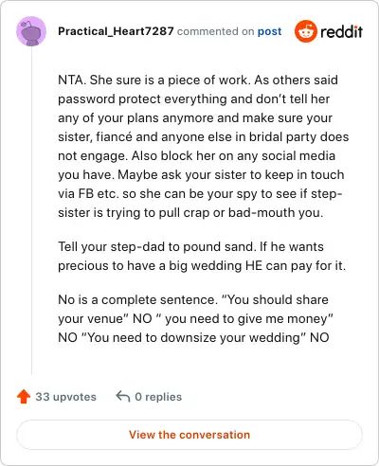The height and width of the screenshot is (466, 379).
Task: Click the "commented on" gray text
Action: (215, 31)
